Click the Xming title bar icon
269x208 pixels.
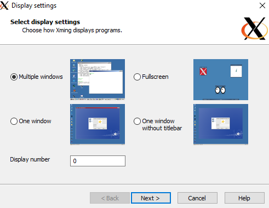click(x=4, y=5)
